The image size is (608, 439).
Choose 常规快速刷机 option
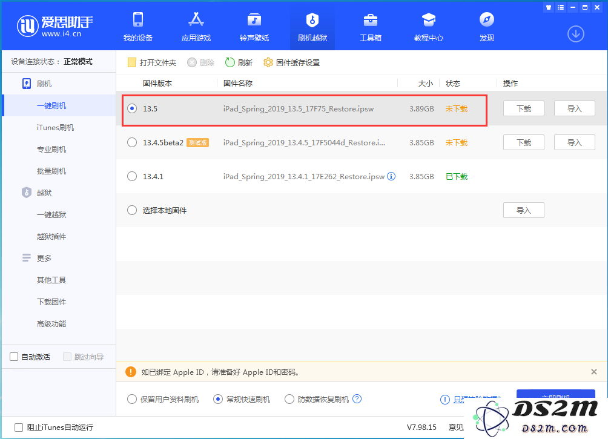218,399
